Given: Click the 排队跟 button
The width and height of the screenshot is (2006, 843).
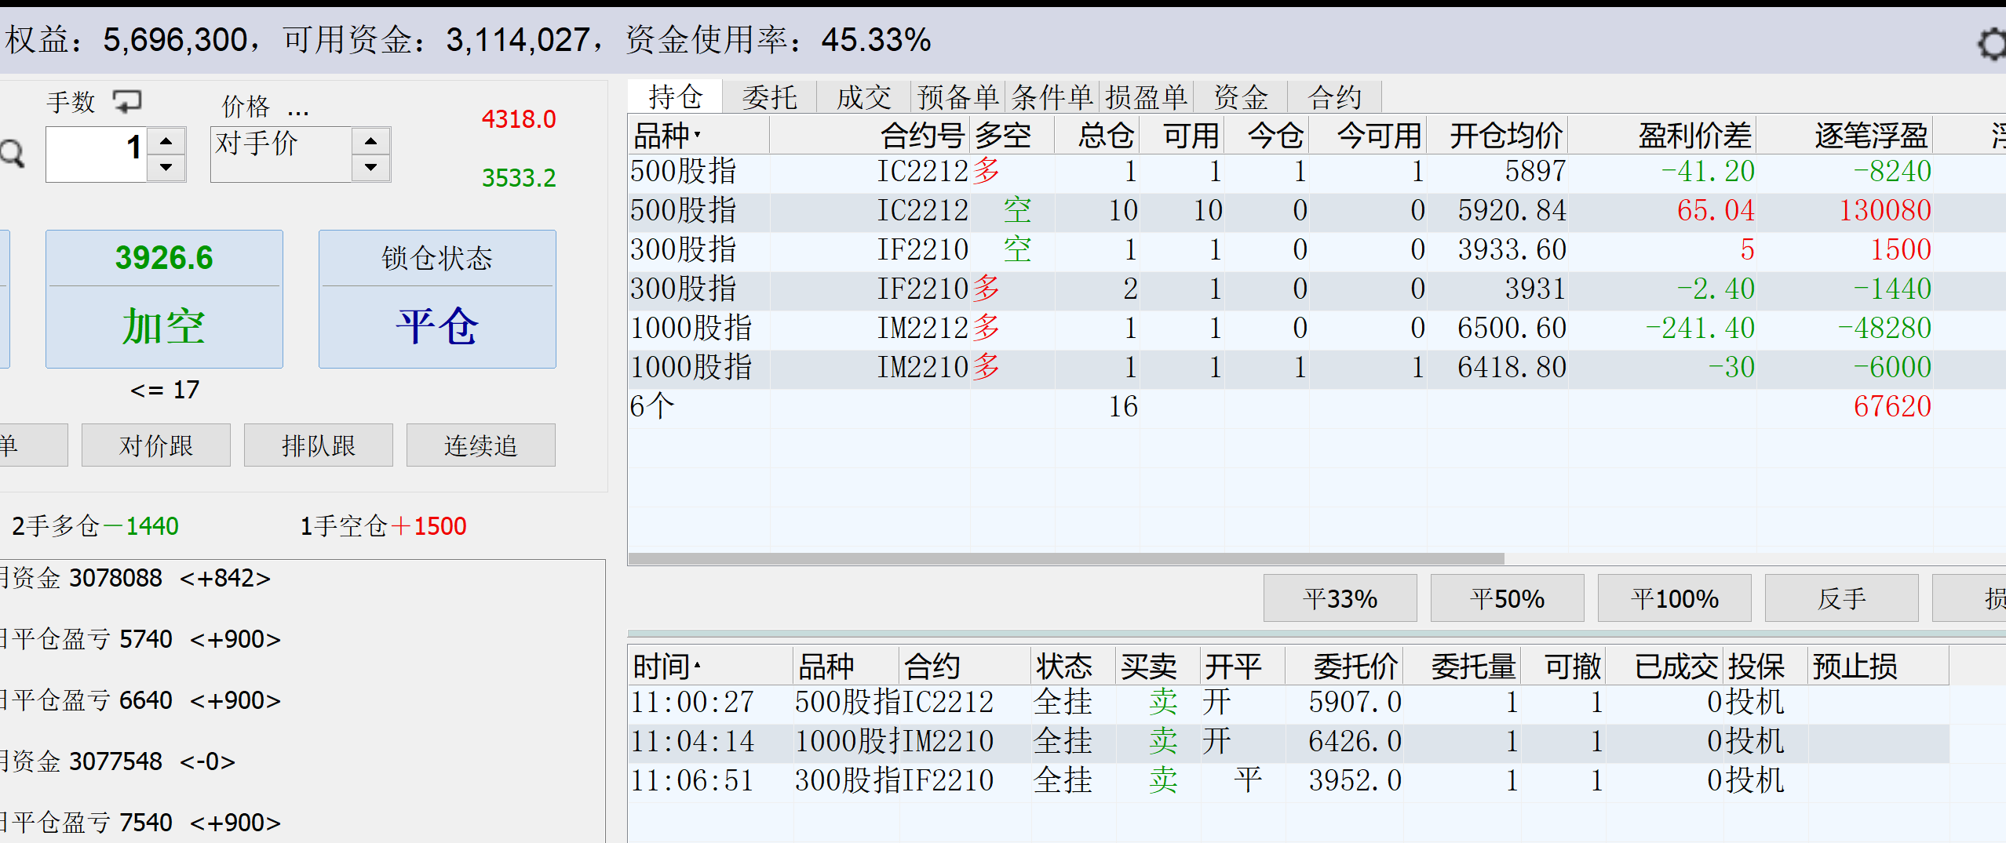Looking at the screenshot, I should [x=319, y=445].
